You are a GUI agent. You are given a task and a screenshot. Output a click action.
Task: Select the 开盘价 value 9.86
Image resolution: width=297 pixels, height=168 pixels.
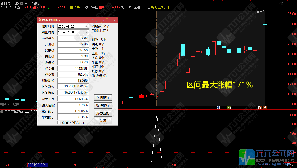tap(73, 44)
